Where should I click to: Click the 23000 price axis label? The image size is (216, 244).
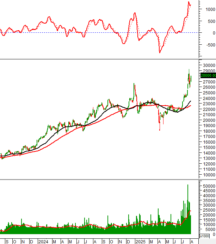pos(209,104)
